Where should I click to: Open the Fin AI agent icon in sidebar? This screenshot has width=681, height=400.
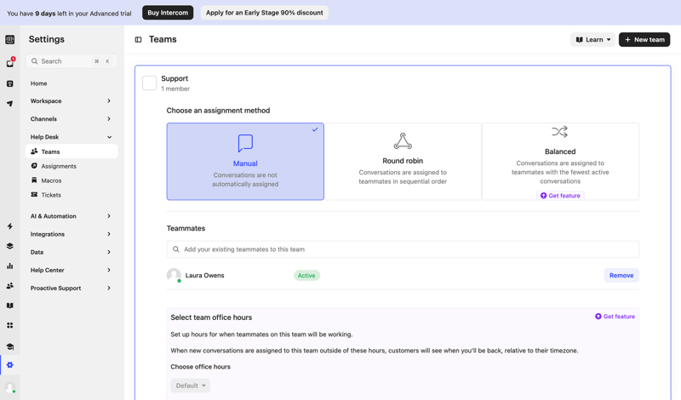tap(9, 83)
